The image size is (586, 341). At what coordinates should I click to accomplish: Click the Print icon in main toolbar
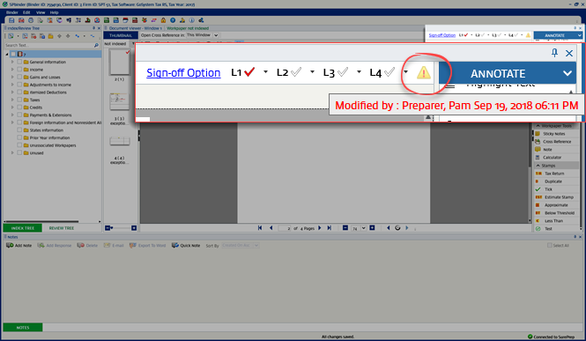pos(31,20)
